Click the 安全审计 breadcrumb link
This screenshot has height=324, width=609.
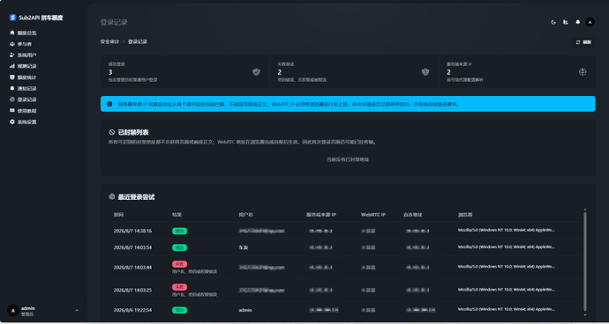[109, 41]
